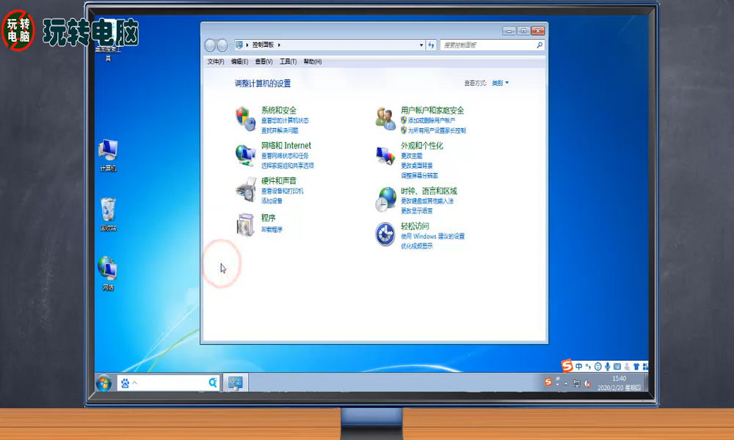734x440 pixels.
Task: Click the Control Panel icon in the address bar
Action: tap(239, 45)
